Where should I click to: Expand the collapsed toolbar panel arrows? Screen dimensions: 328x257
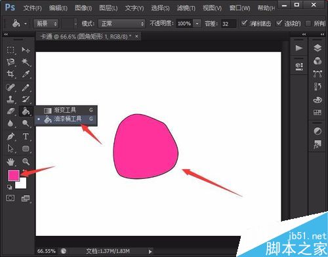[x=6, y=34]
